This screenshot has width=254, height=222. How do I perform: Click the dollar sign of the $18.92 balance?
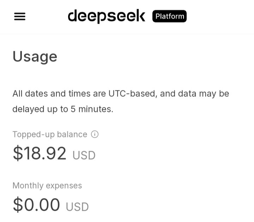(x=17, y=154)
